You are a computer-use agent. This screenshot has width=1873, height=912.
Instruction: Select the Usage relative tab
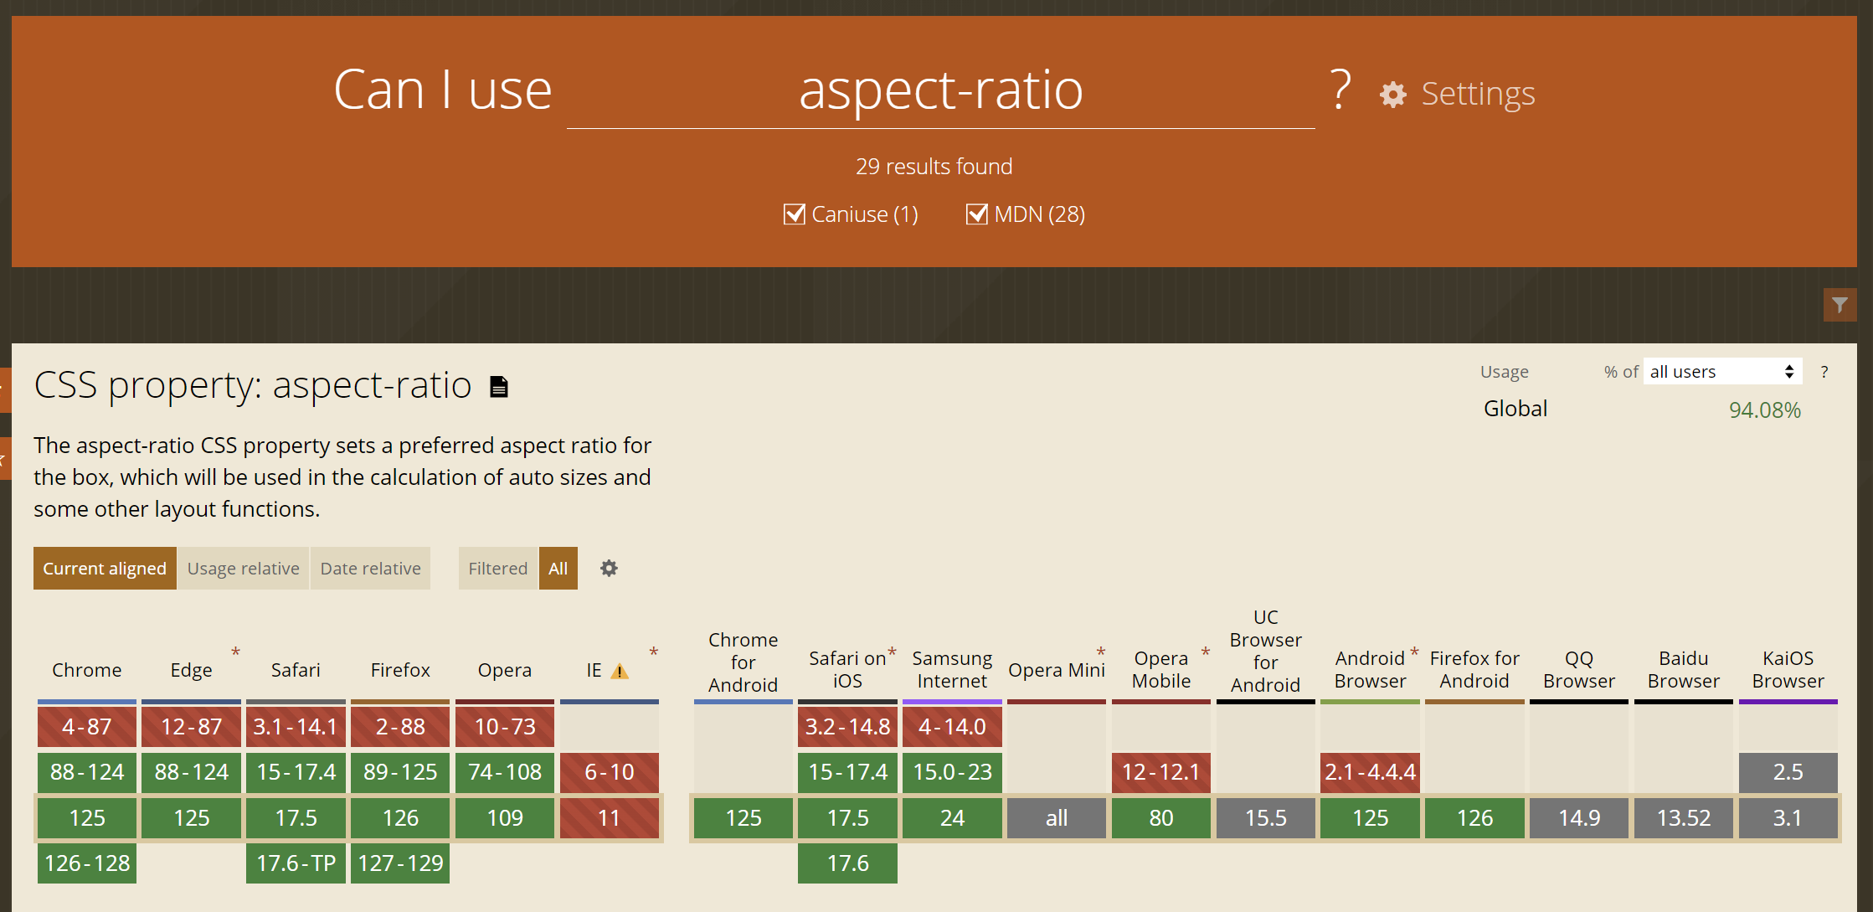coord(243,569)
